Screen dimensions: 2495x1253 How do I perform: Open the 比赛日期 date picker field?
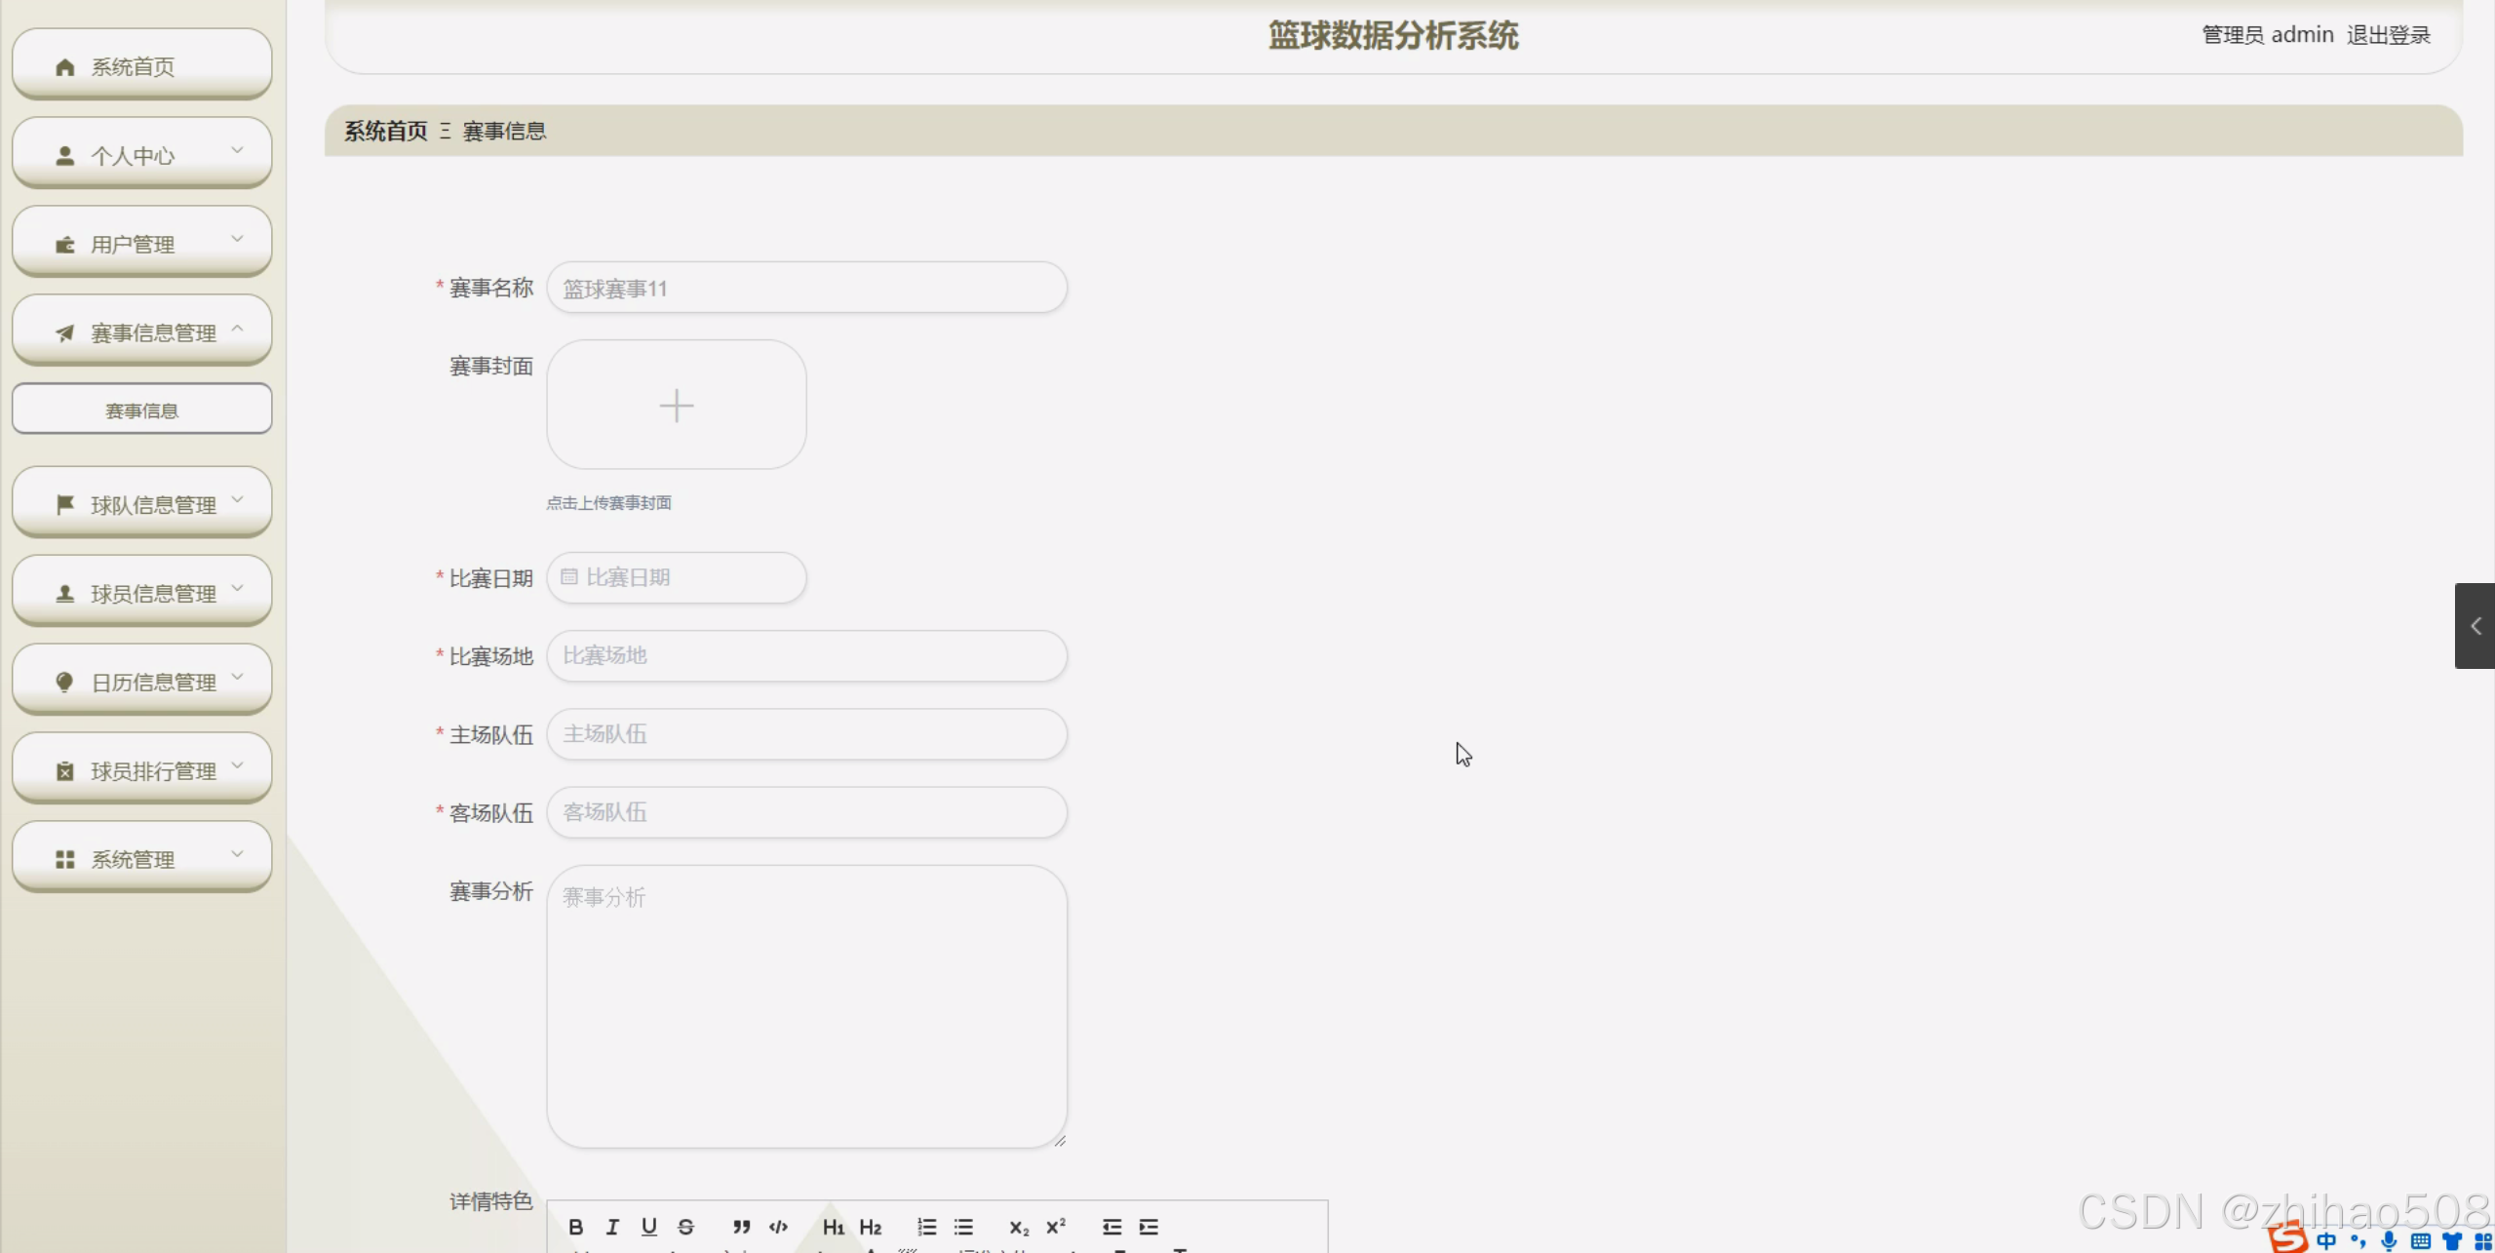point(677,577)
